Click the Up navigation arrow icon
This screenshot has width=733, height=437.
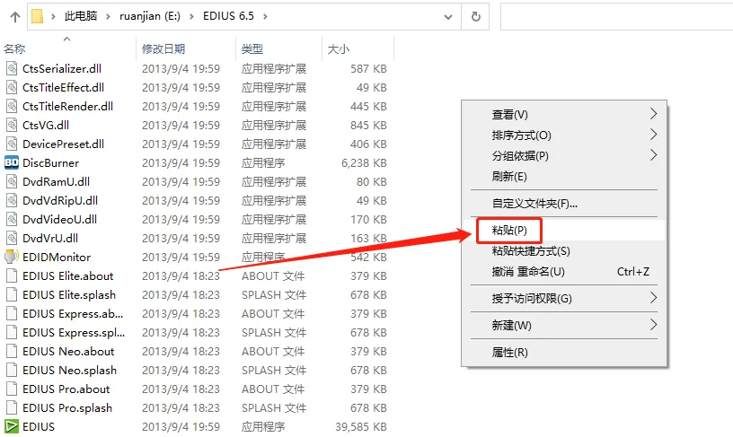(x=15, y=17)
